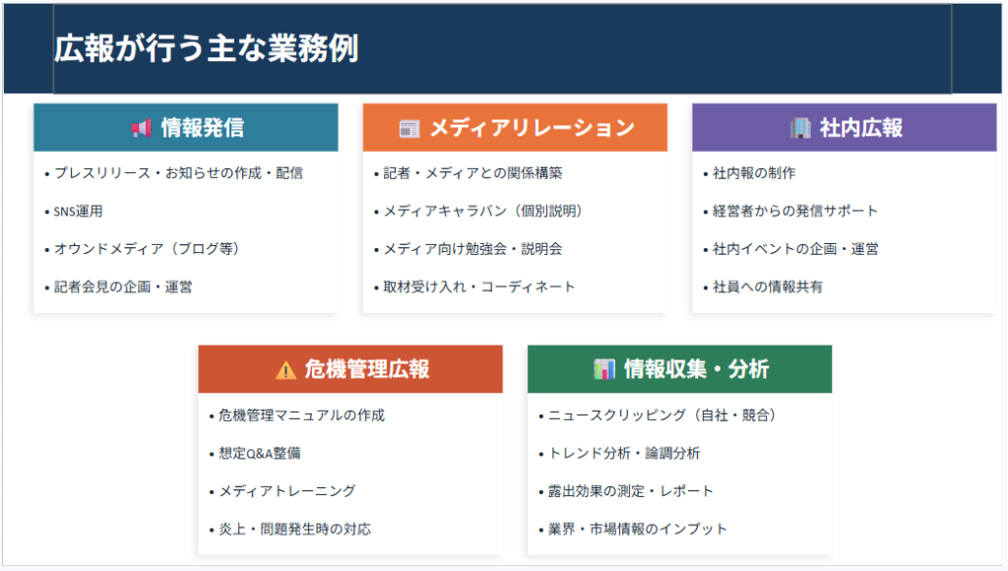Click the green 情報収集・分析 header text
1008x571 pixels.
click(x=696, y=369)
